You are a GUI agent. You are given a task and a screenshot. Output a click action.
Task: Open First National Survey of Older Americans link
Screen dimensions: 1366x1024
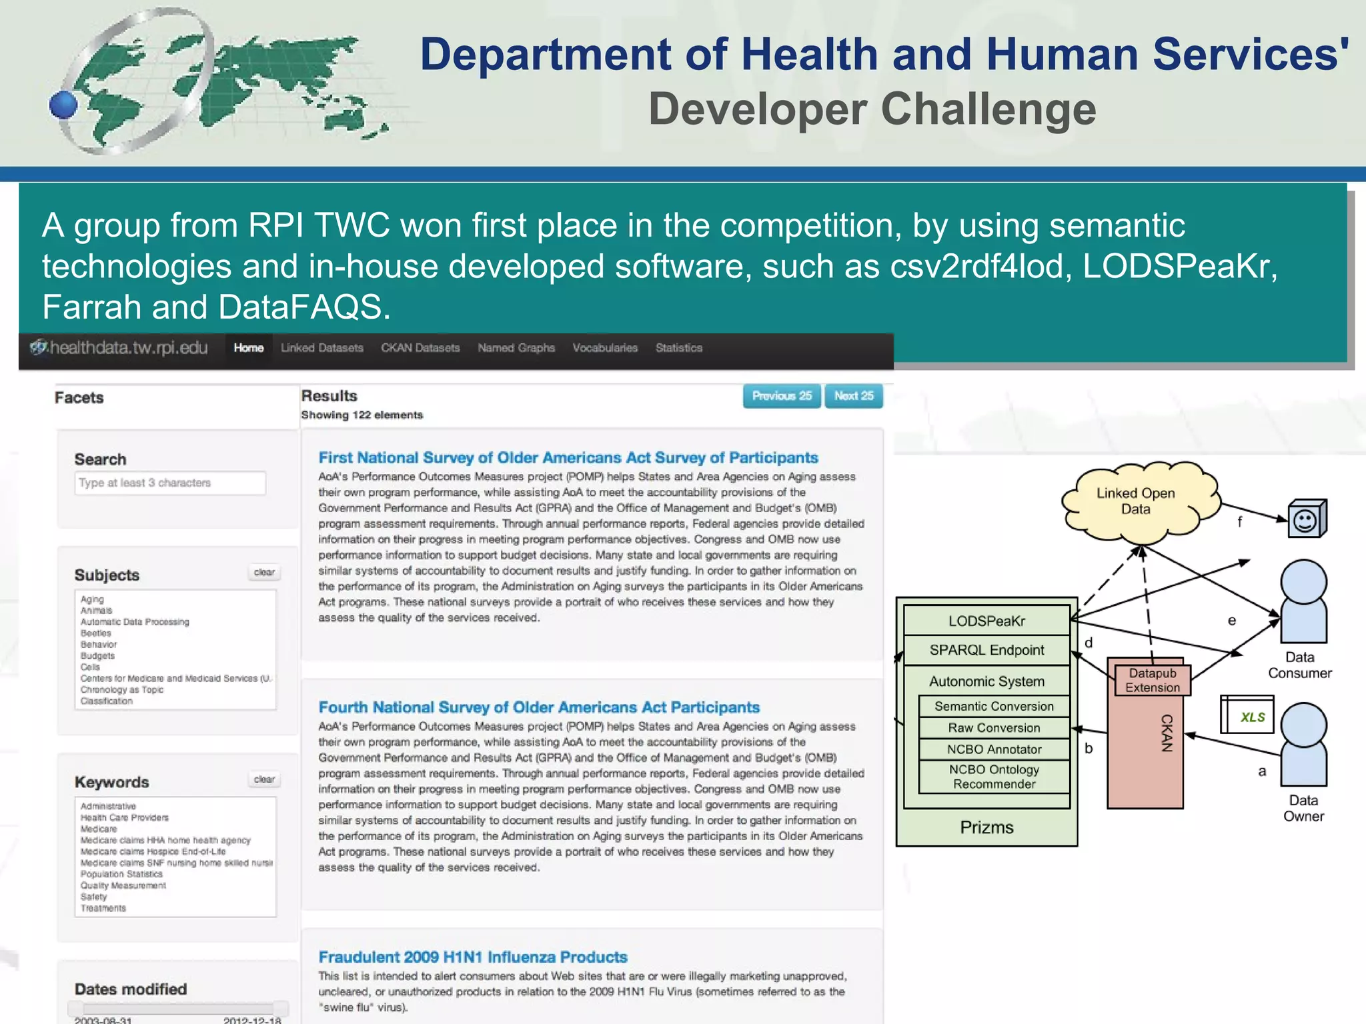point(568,458)
